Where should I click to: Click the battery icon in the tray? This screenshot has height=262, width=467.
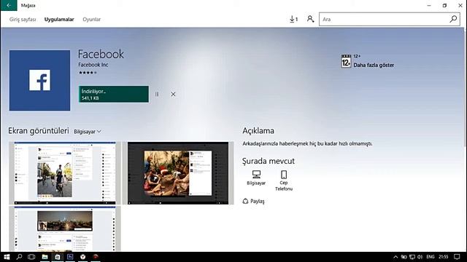pos(404,257)
